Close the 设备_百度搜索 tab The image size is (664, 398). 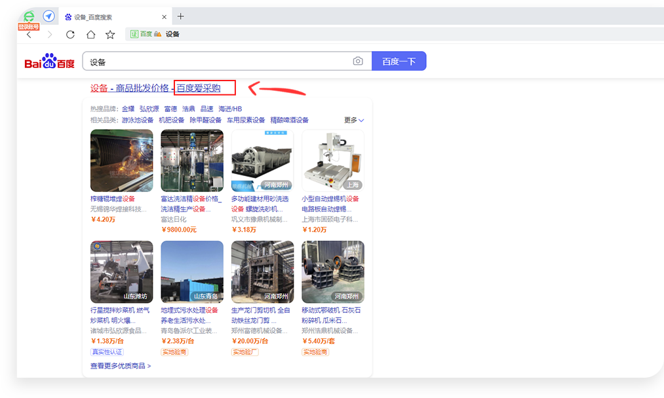tap(164, 16)
